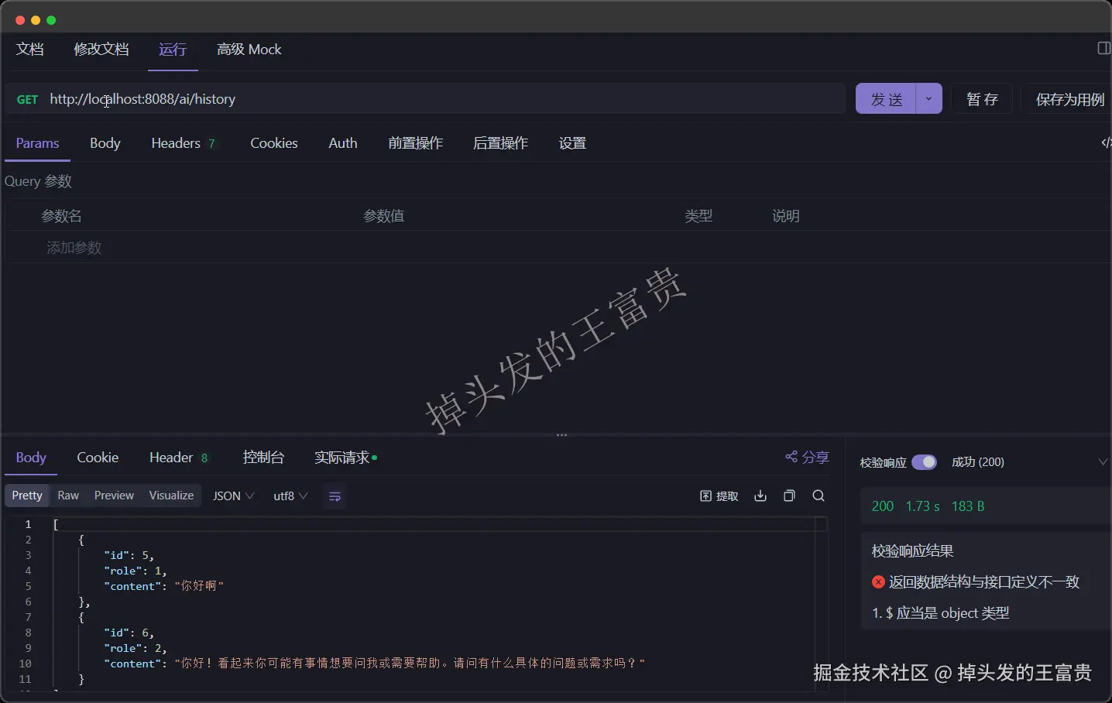Click the 提取 extract button
Image resolution: width=1112 pixels, height=703 pixels.
tap(719, 496)
